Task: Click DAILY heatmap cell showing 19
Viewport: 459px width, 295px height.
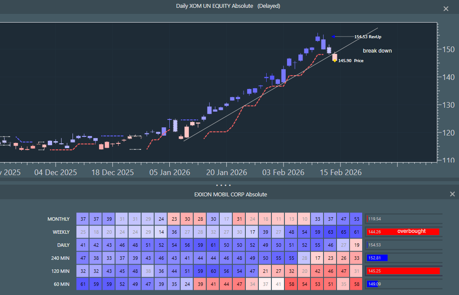Action: (356, 245)
